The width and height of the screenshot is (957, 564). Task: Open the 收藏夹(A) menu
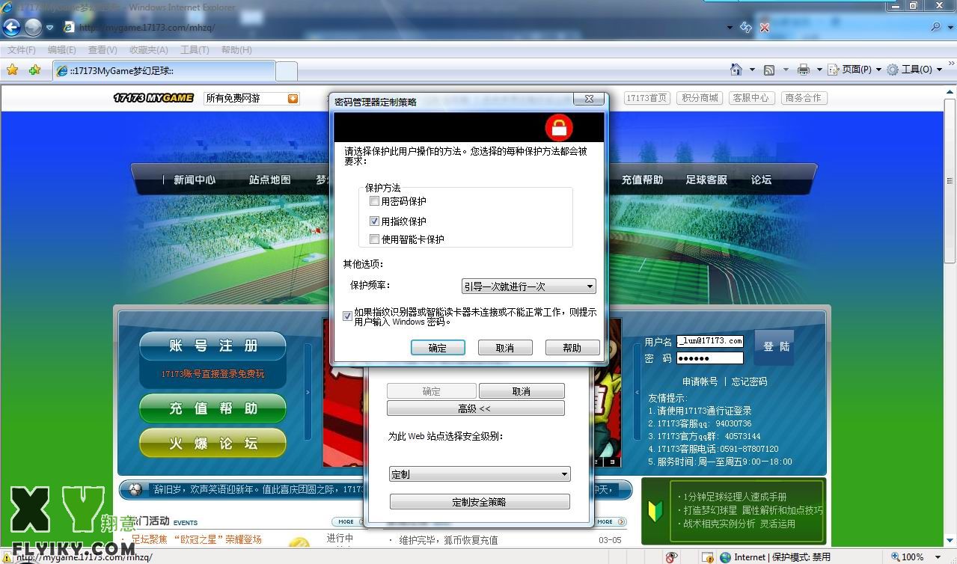tap(149, 50)
